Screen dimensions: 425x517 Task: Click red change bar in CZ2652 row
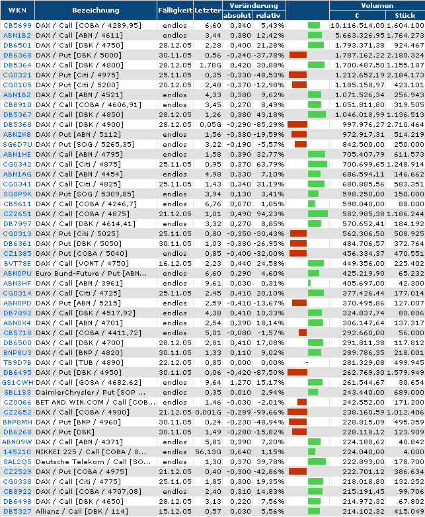[297, 412]
